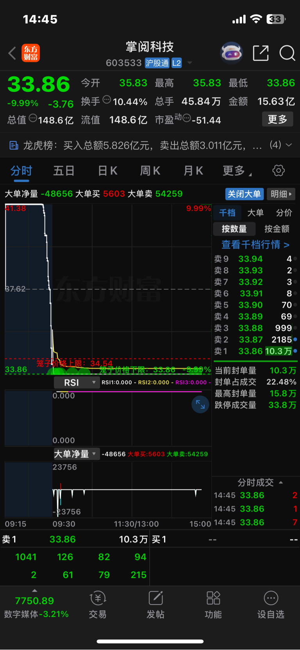The height and width of the screenshot is (650, 300).
Task: Tap the 最高封单量 15.8万 row
Action: pyautogui.click(x=255, y=393)
